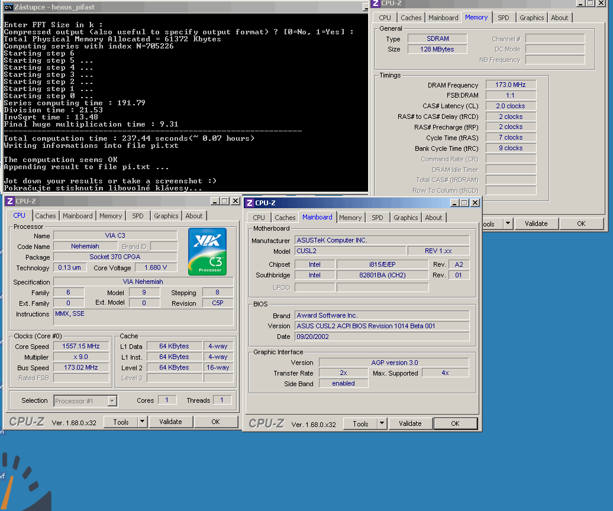Click the command prompt icon in the console title bar
Viewport: 613px width, 511px height.
[x=8, y=7]
